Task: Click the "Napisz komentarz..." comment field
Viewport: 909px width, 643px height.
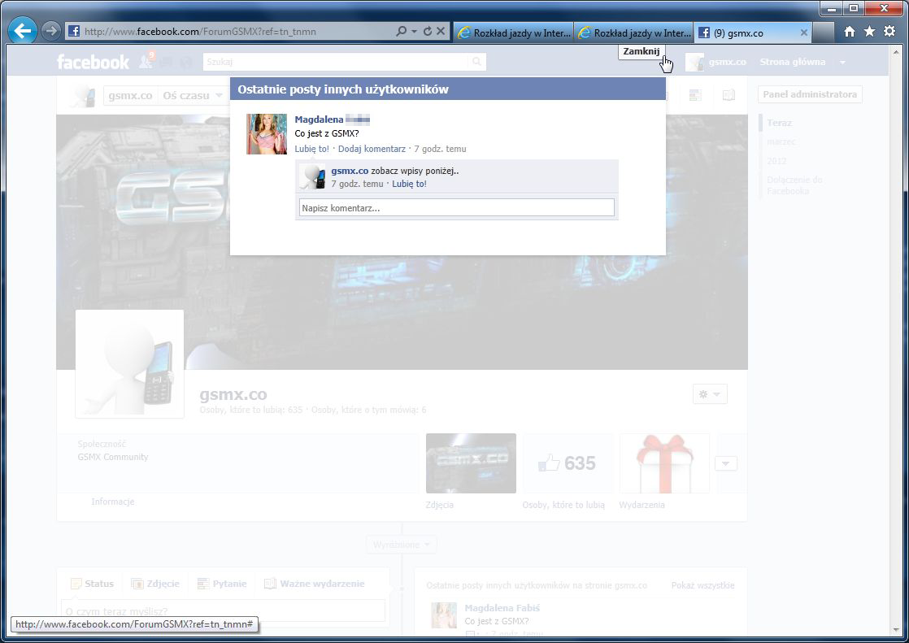Action: tap(456, 208)
